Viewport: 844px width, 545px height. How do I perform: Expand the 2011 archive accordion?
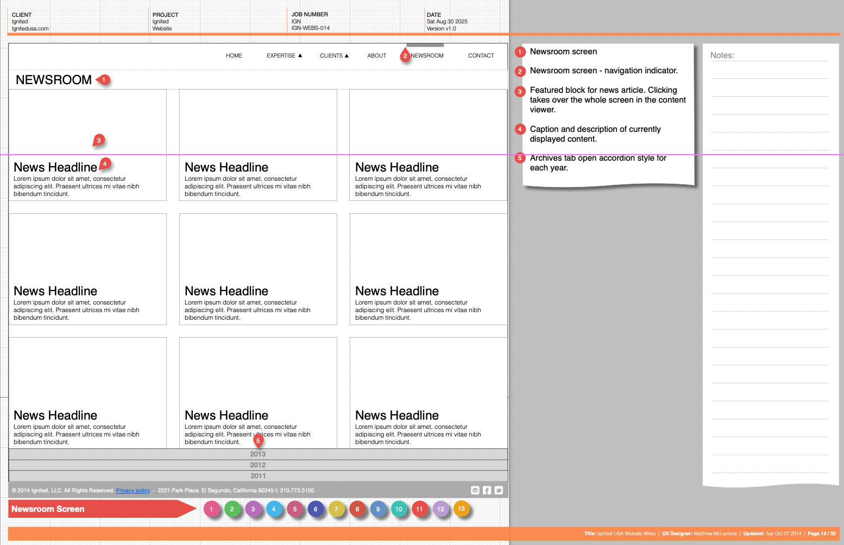tap(258, 476)
